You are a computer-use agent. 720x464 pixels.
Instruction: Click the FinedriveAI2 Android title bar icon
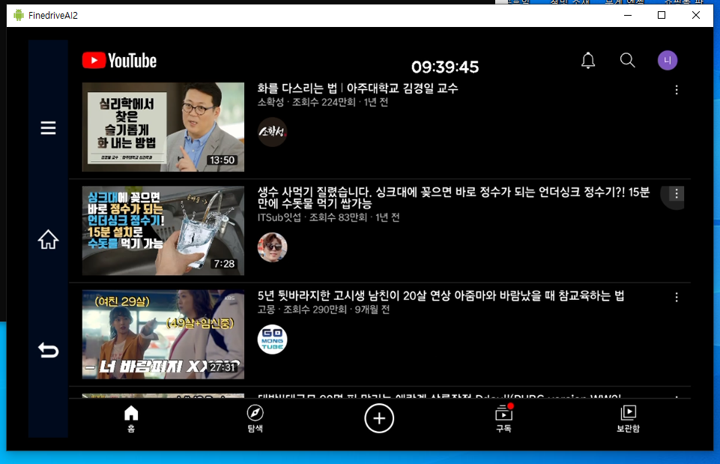(x=19, y=15)
